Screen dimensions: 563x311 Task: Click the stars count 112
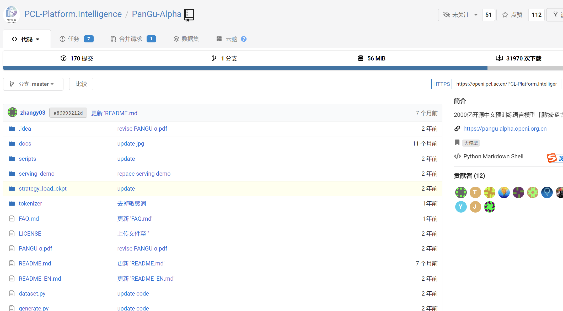point(537,15)
